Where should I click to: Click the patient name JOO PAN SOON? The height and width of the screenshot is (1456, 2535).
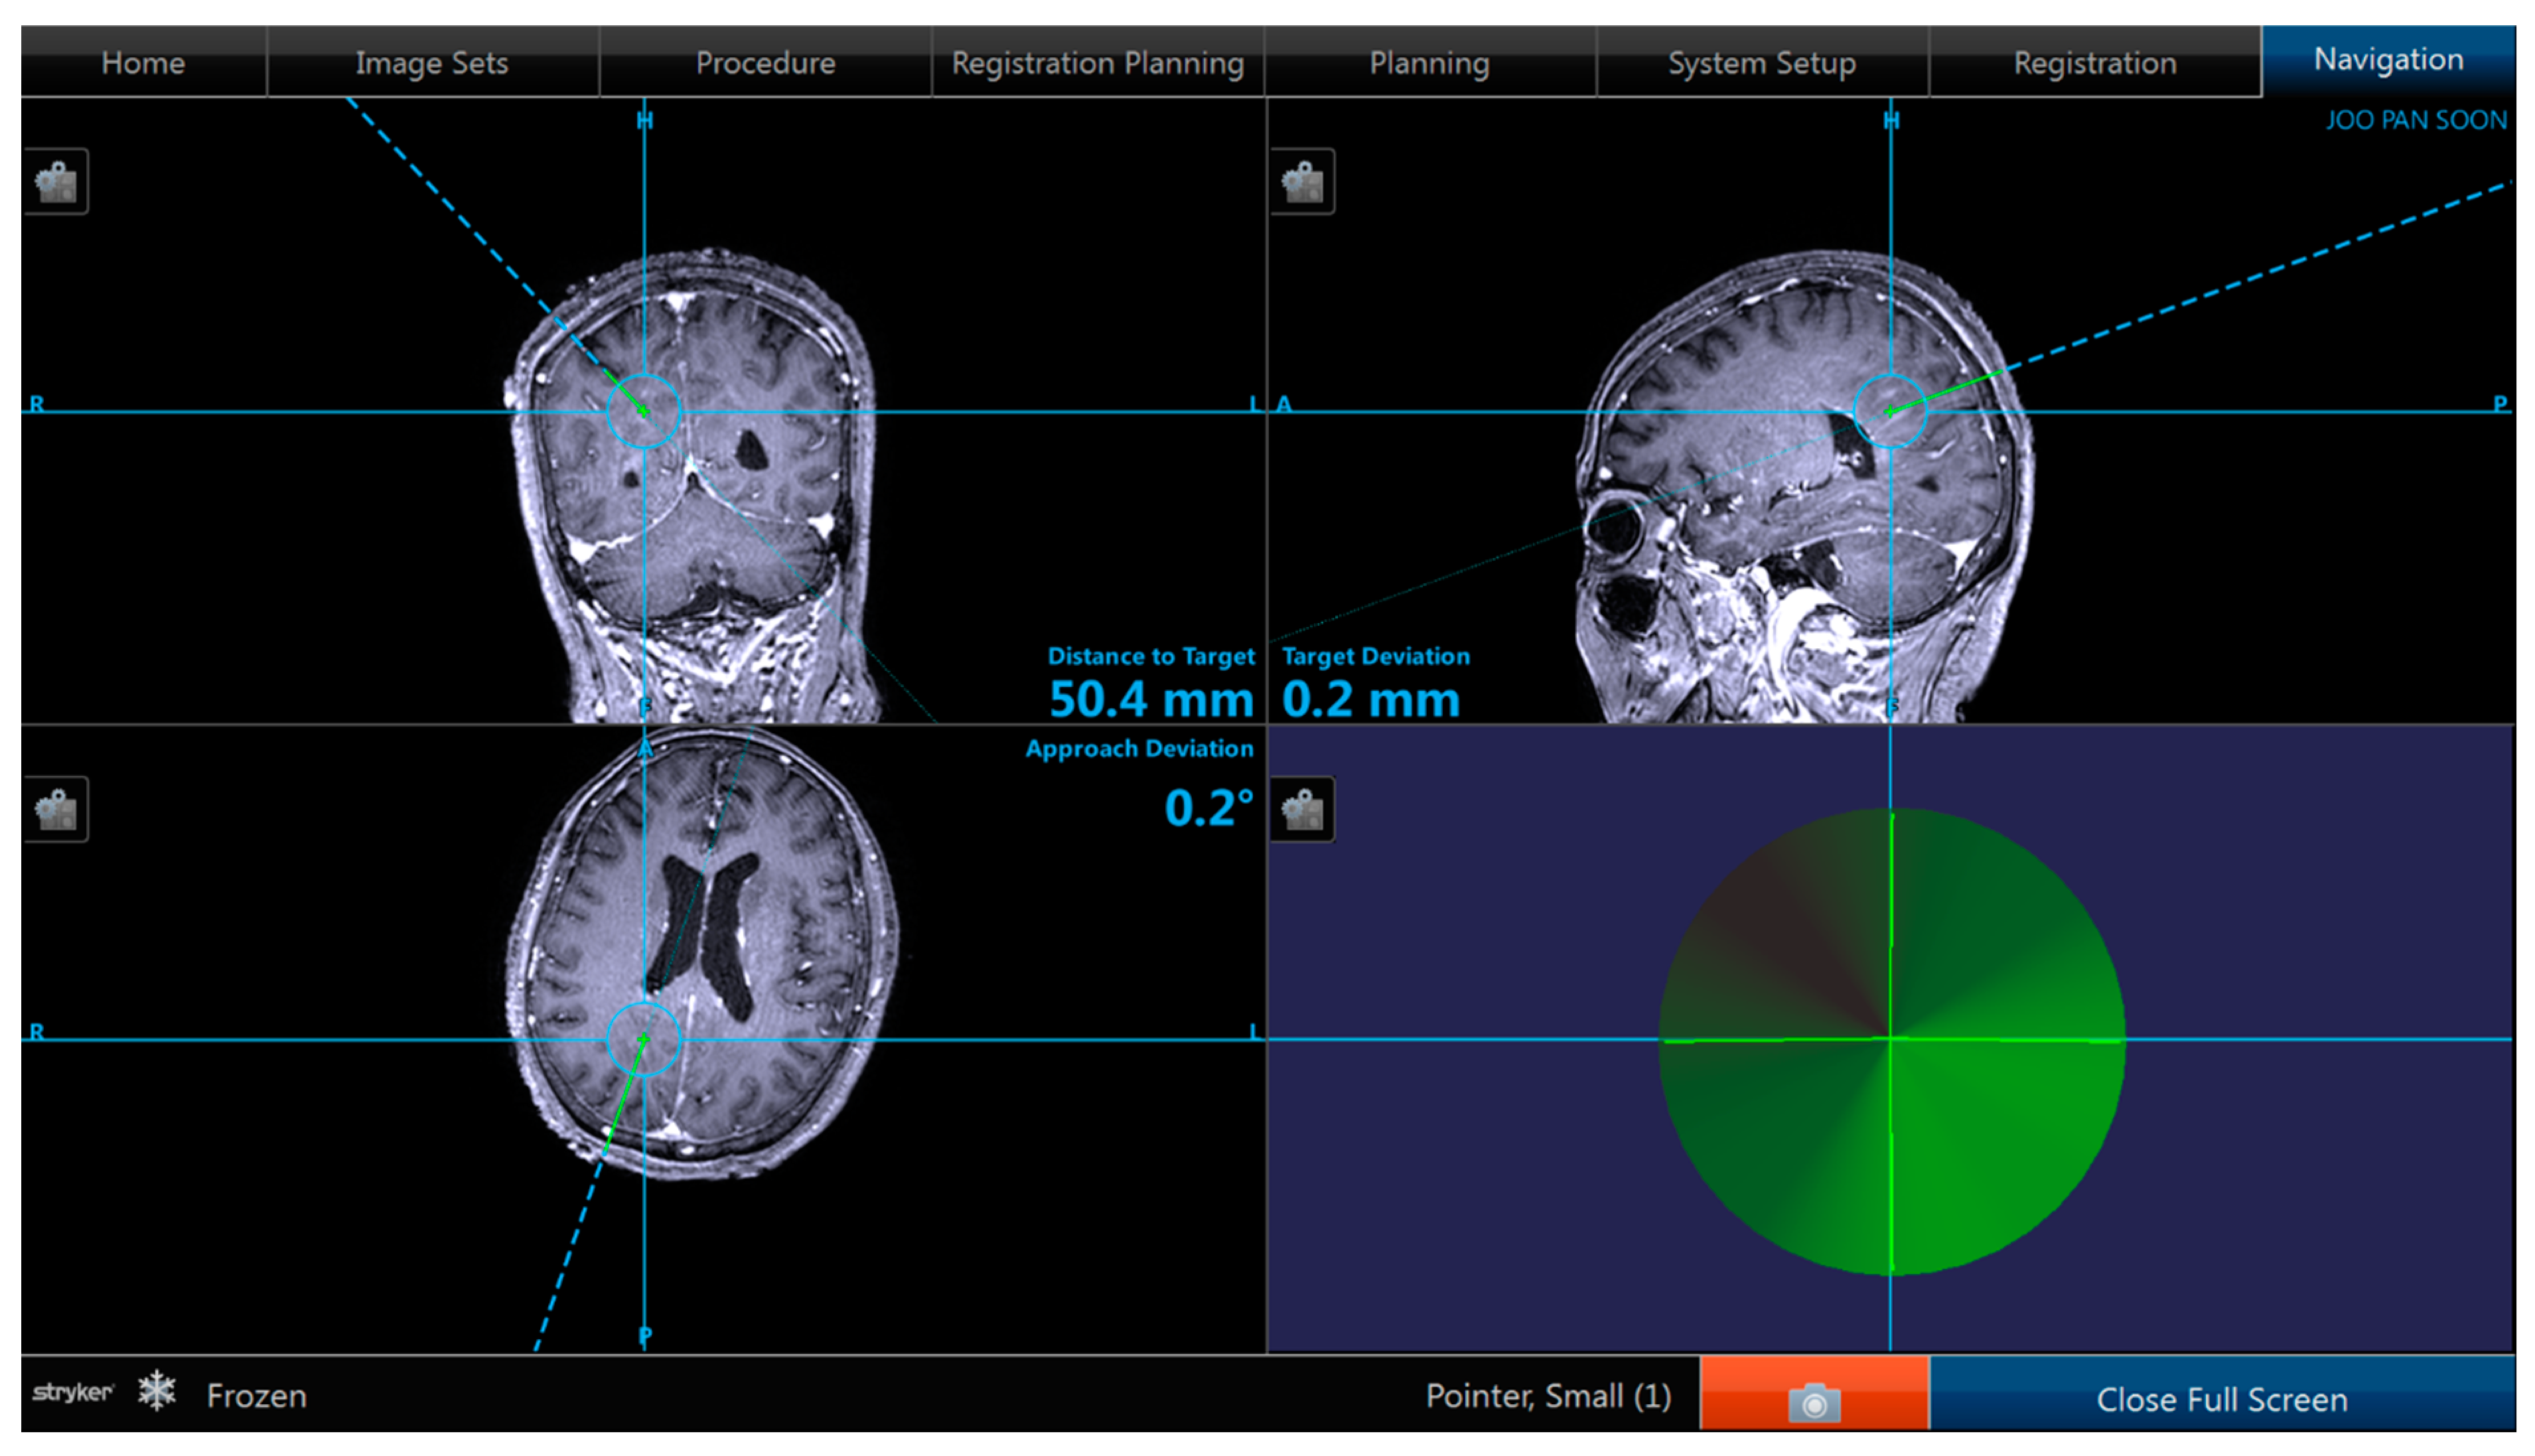pos(2415,120)
